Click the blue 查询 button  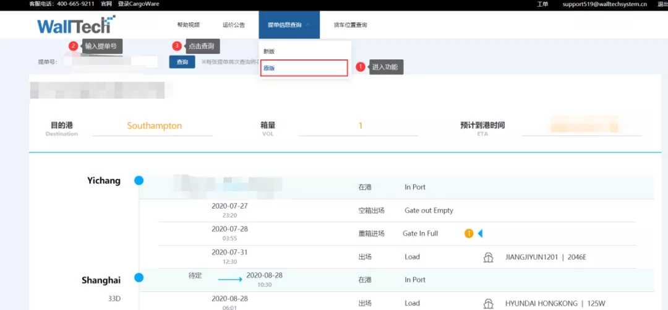pyautogui.click(x=182, y=62)
